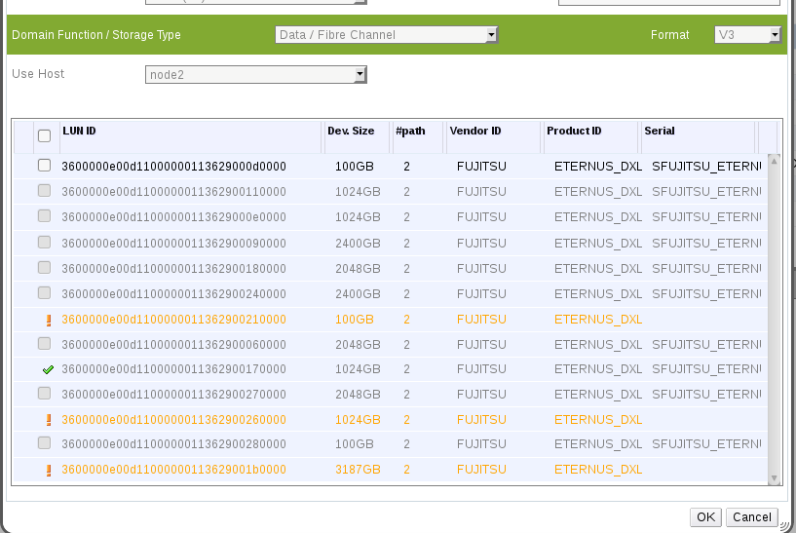Viewport: 796px width, 533px height.
Task: Click the OK button
Action: [x=705, y=517]
